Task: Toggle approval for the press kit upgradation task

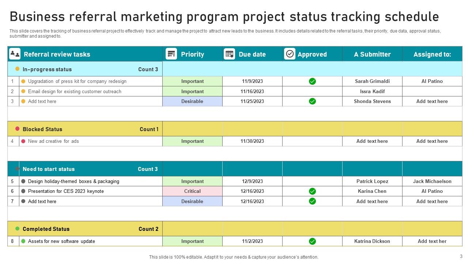Action: point(312,81)
